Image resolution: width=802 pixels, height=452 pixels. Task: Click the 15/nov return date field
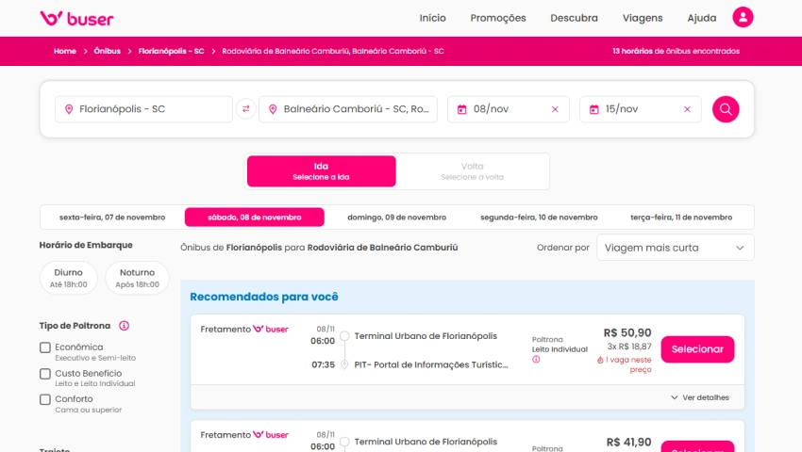point(641,109)
